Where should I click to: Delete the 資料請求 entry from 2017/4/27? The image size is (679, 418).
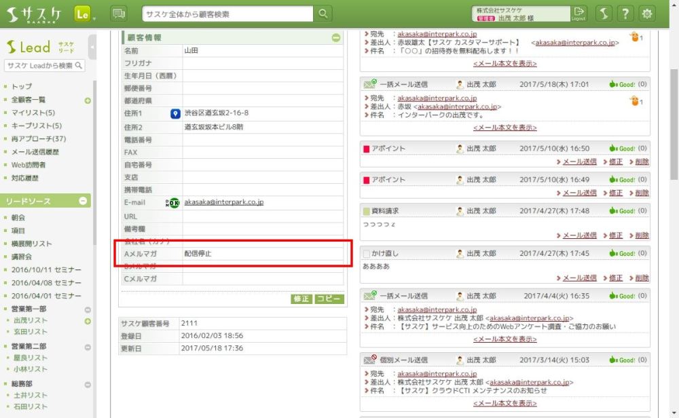click(x=642, y=235)
